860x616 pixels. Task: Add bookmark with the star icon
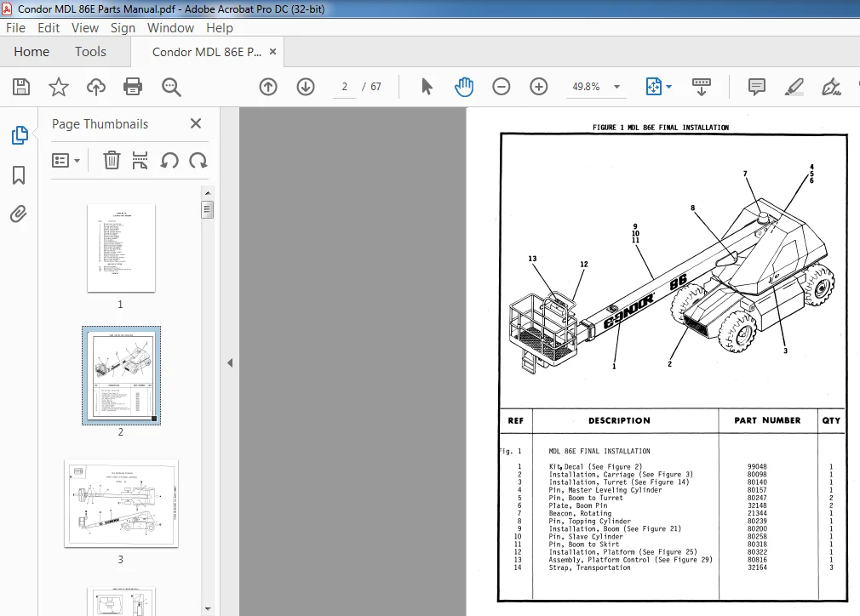(x=58, y=87)
